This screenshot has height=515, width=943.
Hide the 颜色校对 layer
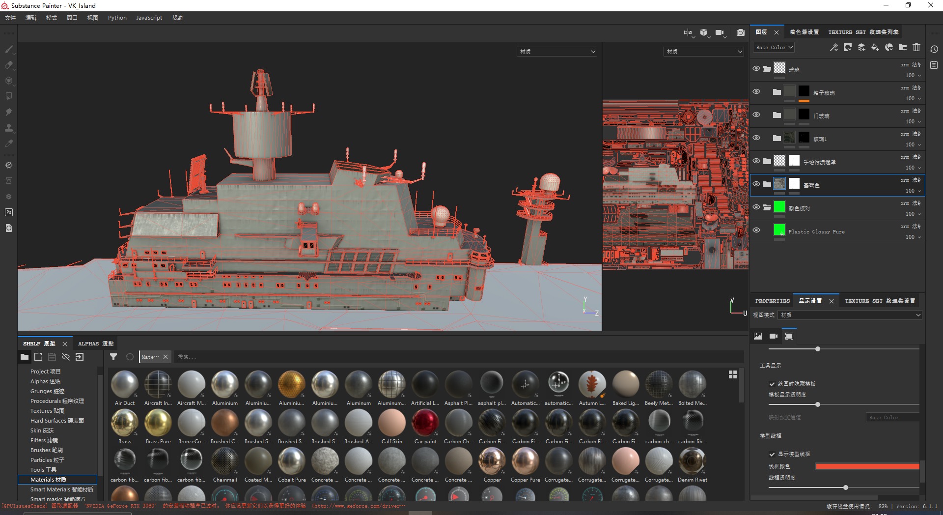click(x=756, y=207)
